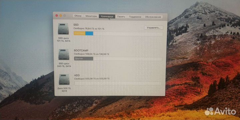Click 'SSD-диск 240 ГБ, SATA' label
Screen dimensions: 240x120
(64, 65)
